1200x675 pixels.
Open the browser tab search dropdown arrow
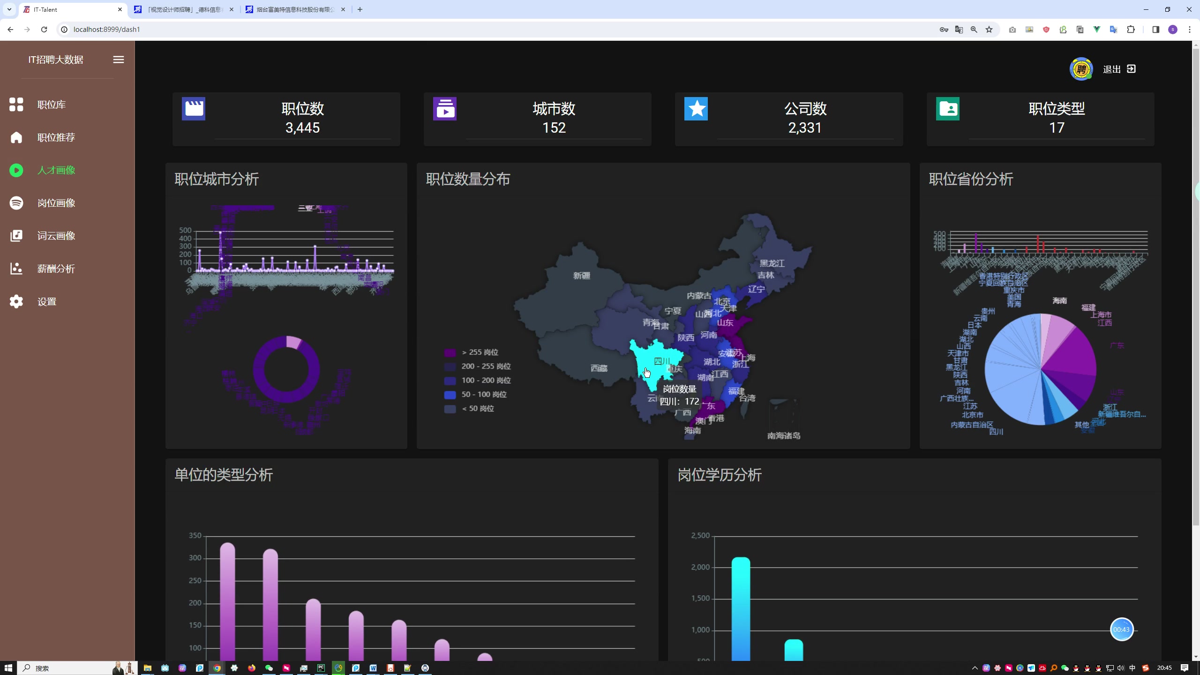9,9
